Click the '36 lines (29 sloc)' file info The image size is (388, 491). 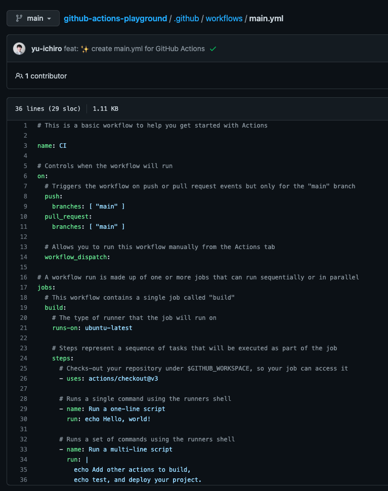(48, 108)
